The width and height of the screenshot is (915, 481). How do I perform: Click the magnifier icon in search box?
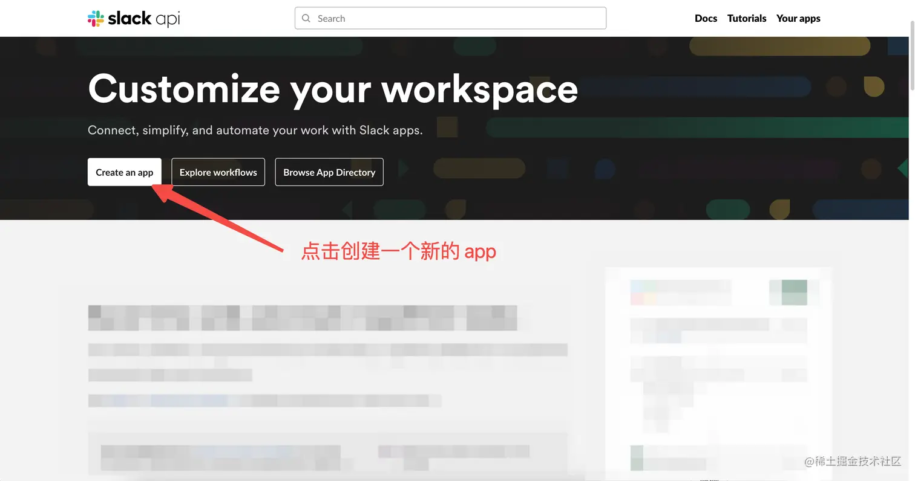306,18
